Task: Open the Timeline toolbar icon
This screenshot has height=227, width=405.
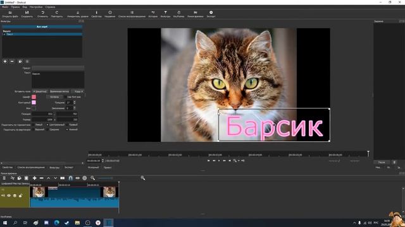Action: point(196,13)
